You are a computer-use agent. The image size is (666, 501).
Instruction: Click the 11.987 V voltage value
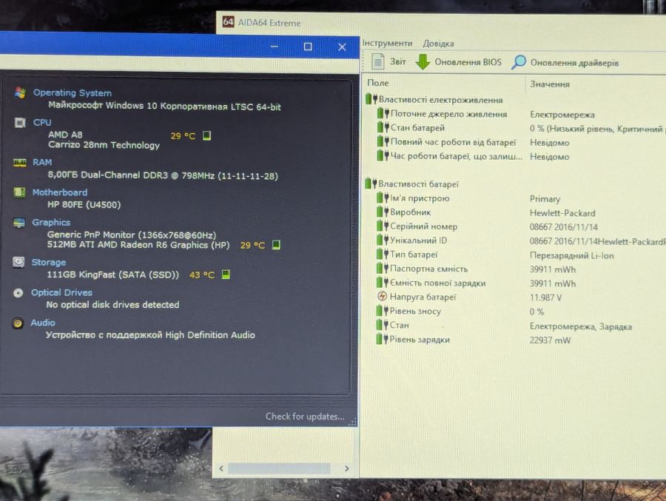click(x=545, y=297)
